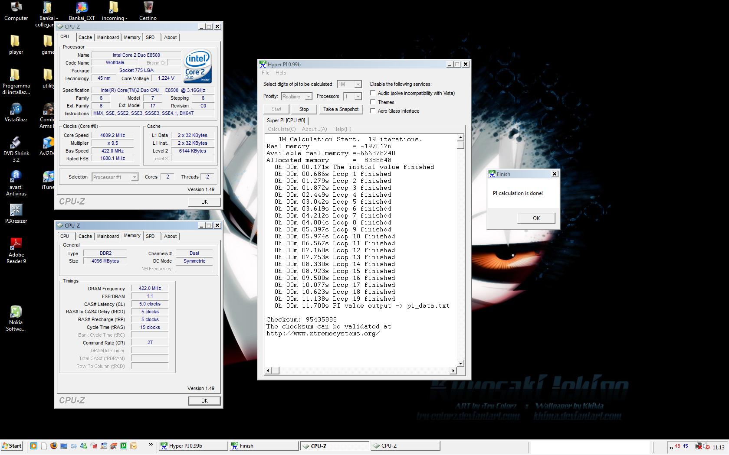The width and height of the screenshot is (729, 455).
Task: Select the Super PI [CPU #0] tab
Action: point(286,120)
